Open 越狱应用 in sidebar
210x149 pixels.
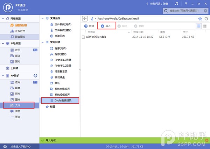coord(19,25)
